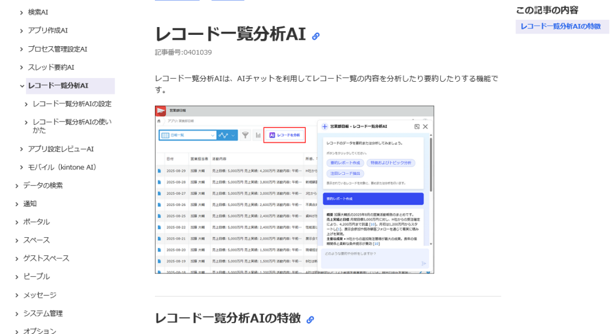
Task: Click chevron beside ゲストスペース
Action: point(17,259)
